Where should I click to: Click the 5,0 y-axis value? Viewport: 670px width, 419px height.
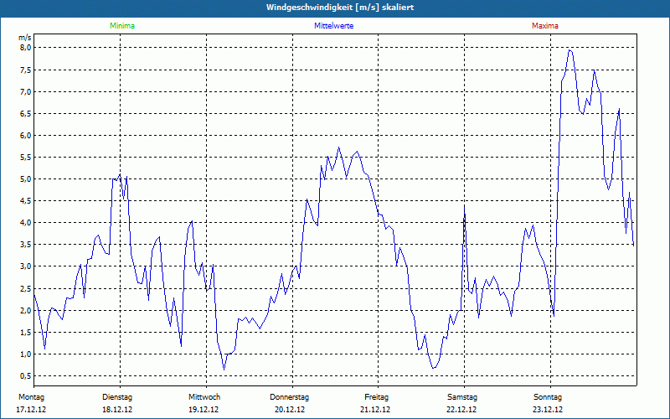(x=26, y=179)
